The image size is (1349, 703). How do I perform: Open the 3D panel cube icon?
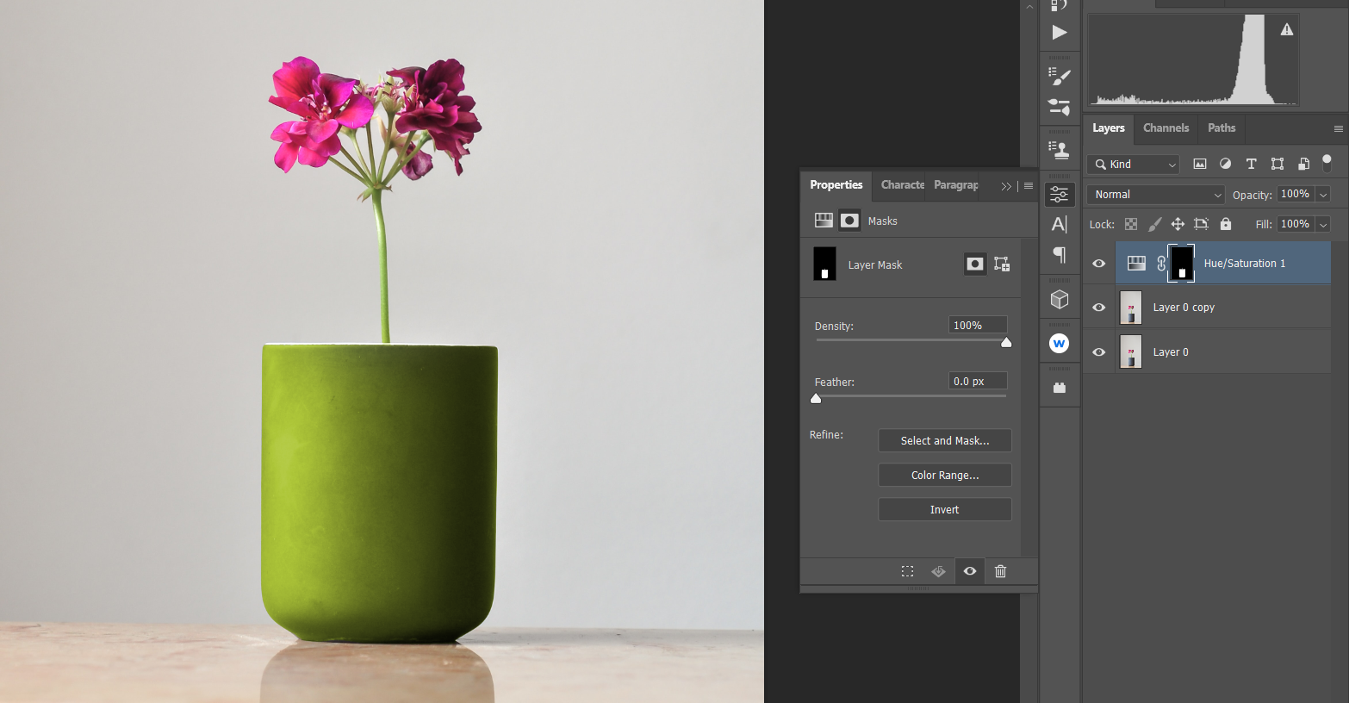[x=1060, y=299]
